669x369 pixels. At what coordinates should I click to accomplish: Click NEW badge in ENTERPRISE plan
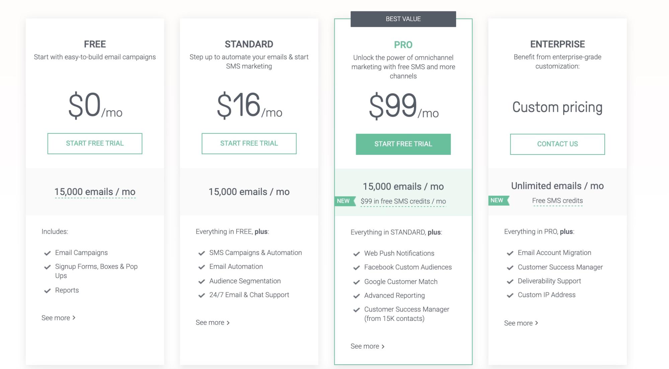(x=498, y=200)
